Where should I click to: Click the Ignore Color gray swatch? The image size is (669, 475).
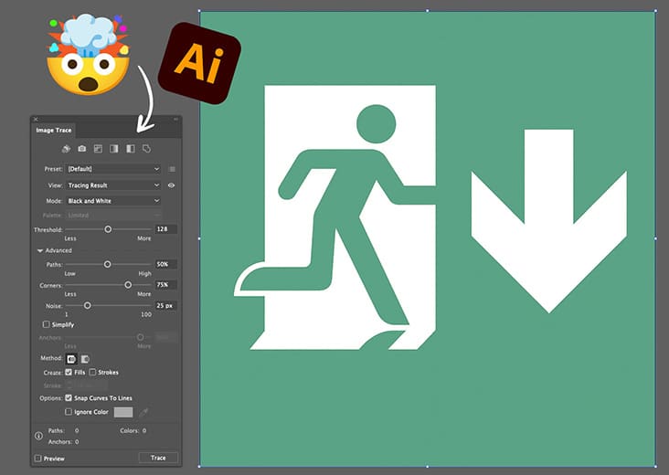(123, 412)
